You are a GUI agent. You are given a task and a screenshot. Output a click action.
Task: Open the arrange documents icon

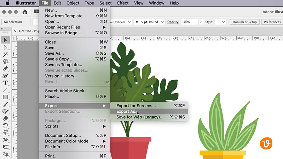click(36, 11)
